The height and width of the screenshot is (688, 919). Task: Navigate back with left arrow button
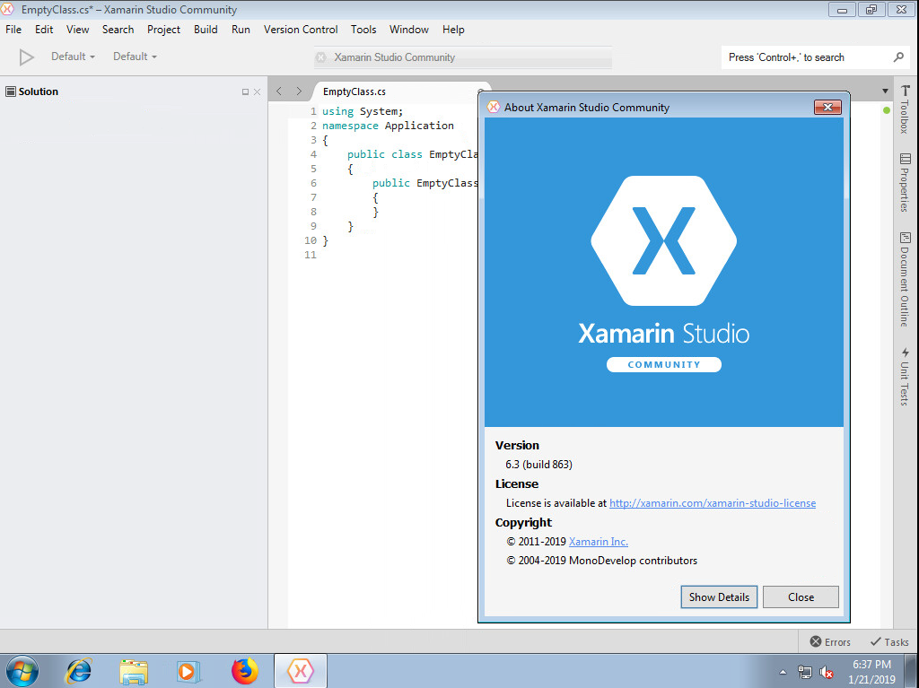tap(279, 91)
